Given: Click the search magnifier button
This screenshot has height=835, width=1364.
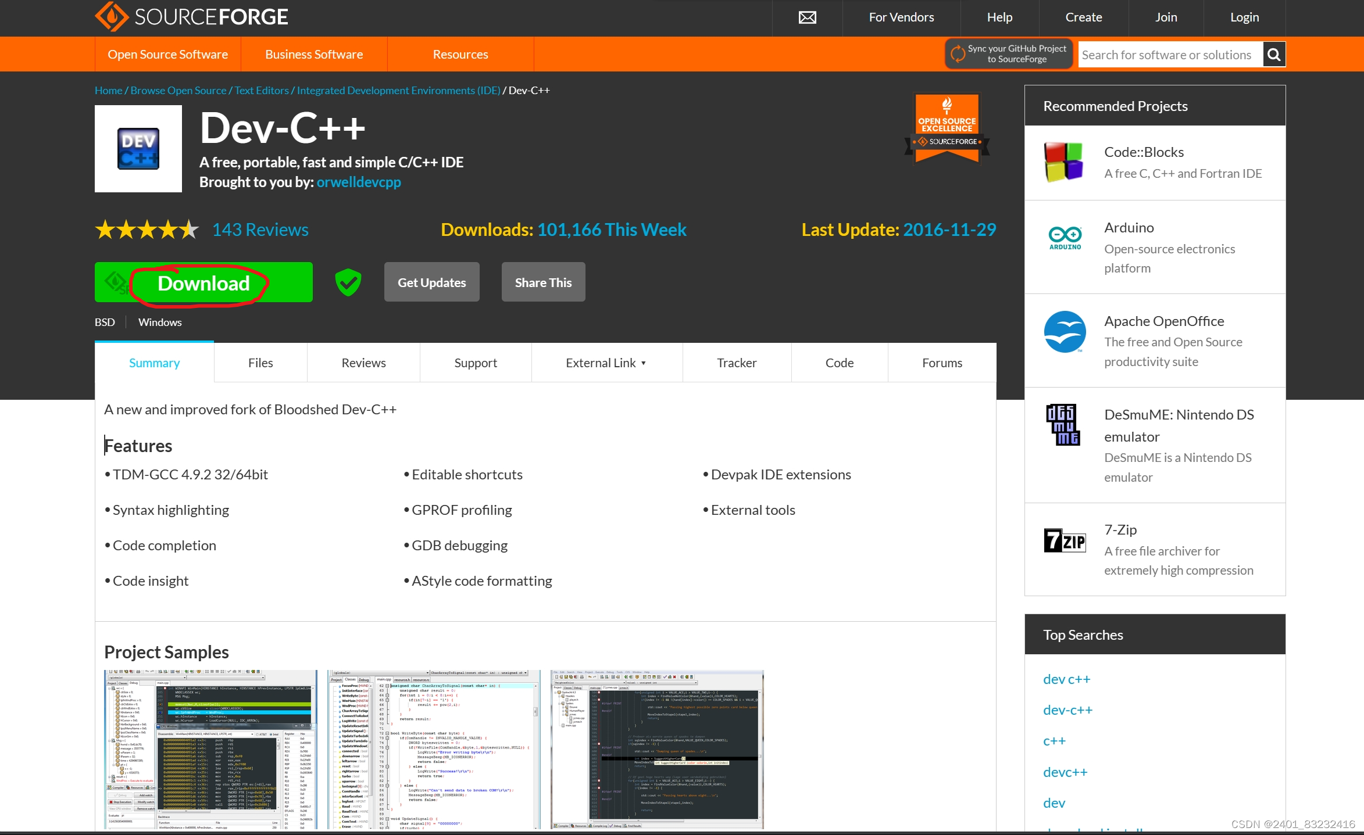Looking at the screenshot, I should tap(1274, 55).
